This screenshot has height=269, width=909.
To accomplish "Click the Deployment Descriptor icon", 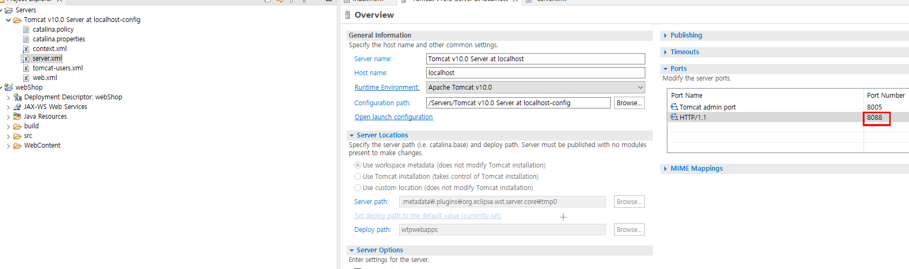I will click(x=17, y=97).
